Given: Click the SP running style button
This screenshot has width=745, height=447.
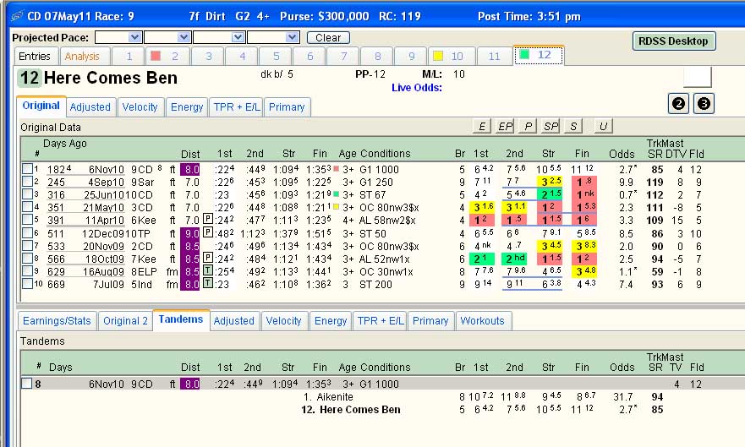Looking at the screenshot, I should click(551, 126).
